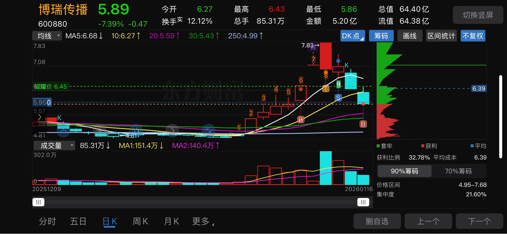507x234 pixels.
Task: Select the 日K tab
Action: pyautogui.click(x=110, y=222)
